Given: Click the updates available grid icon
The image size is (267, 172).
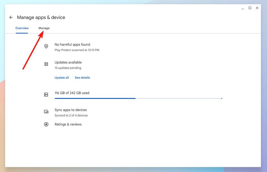Looking at the screenshot, I should click(46, 64).
